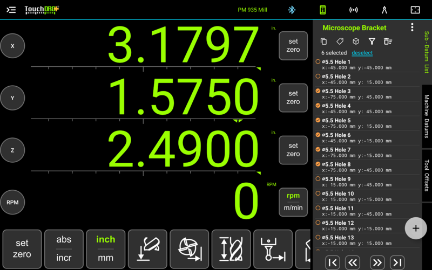The width and height of the screenshot is (432, 270).
Task: Jump to the first point in the list
Action: (333, 262)
